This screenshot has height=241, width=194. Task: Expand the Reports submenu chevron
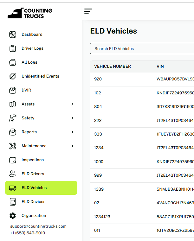(x=72, y=132)
